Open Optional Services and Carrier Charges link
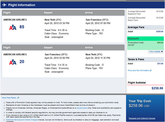Image resolution: width=165 pixels, height=122 pixels. coord(22,120)
